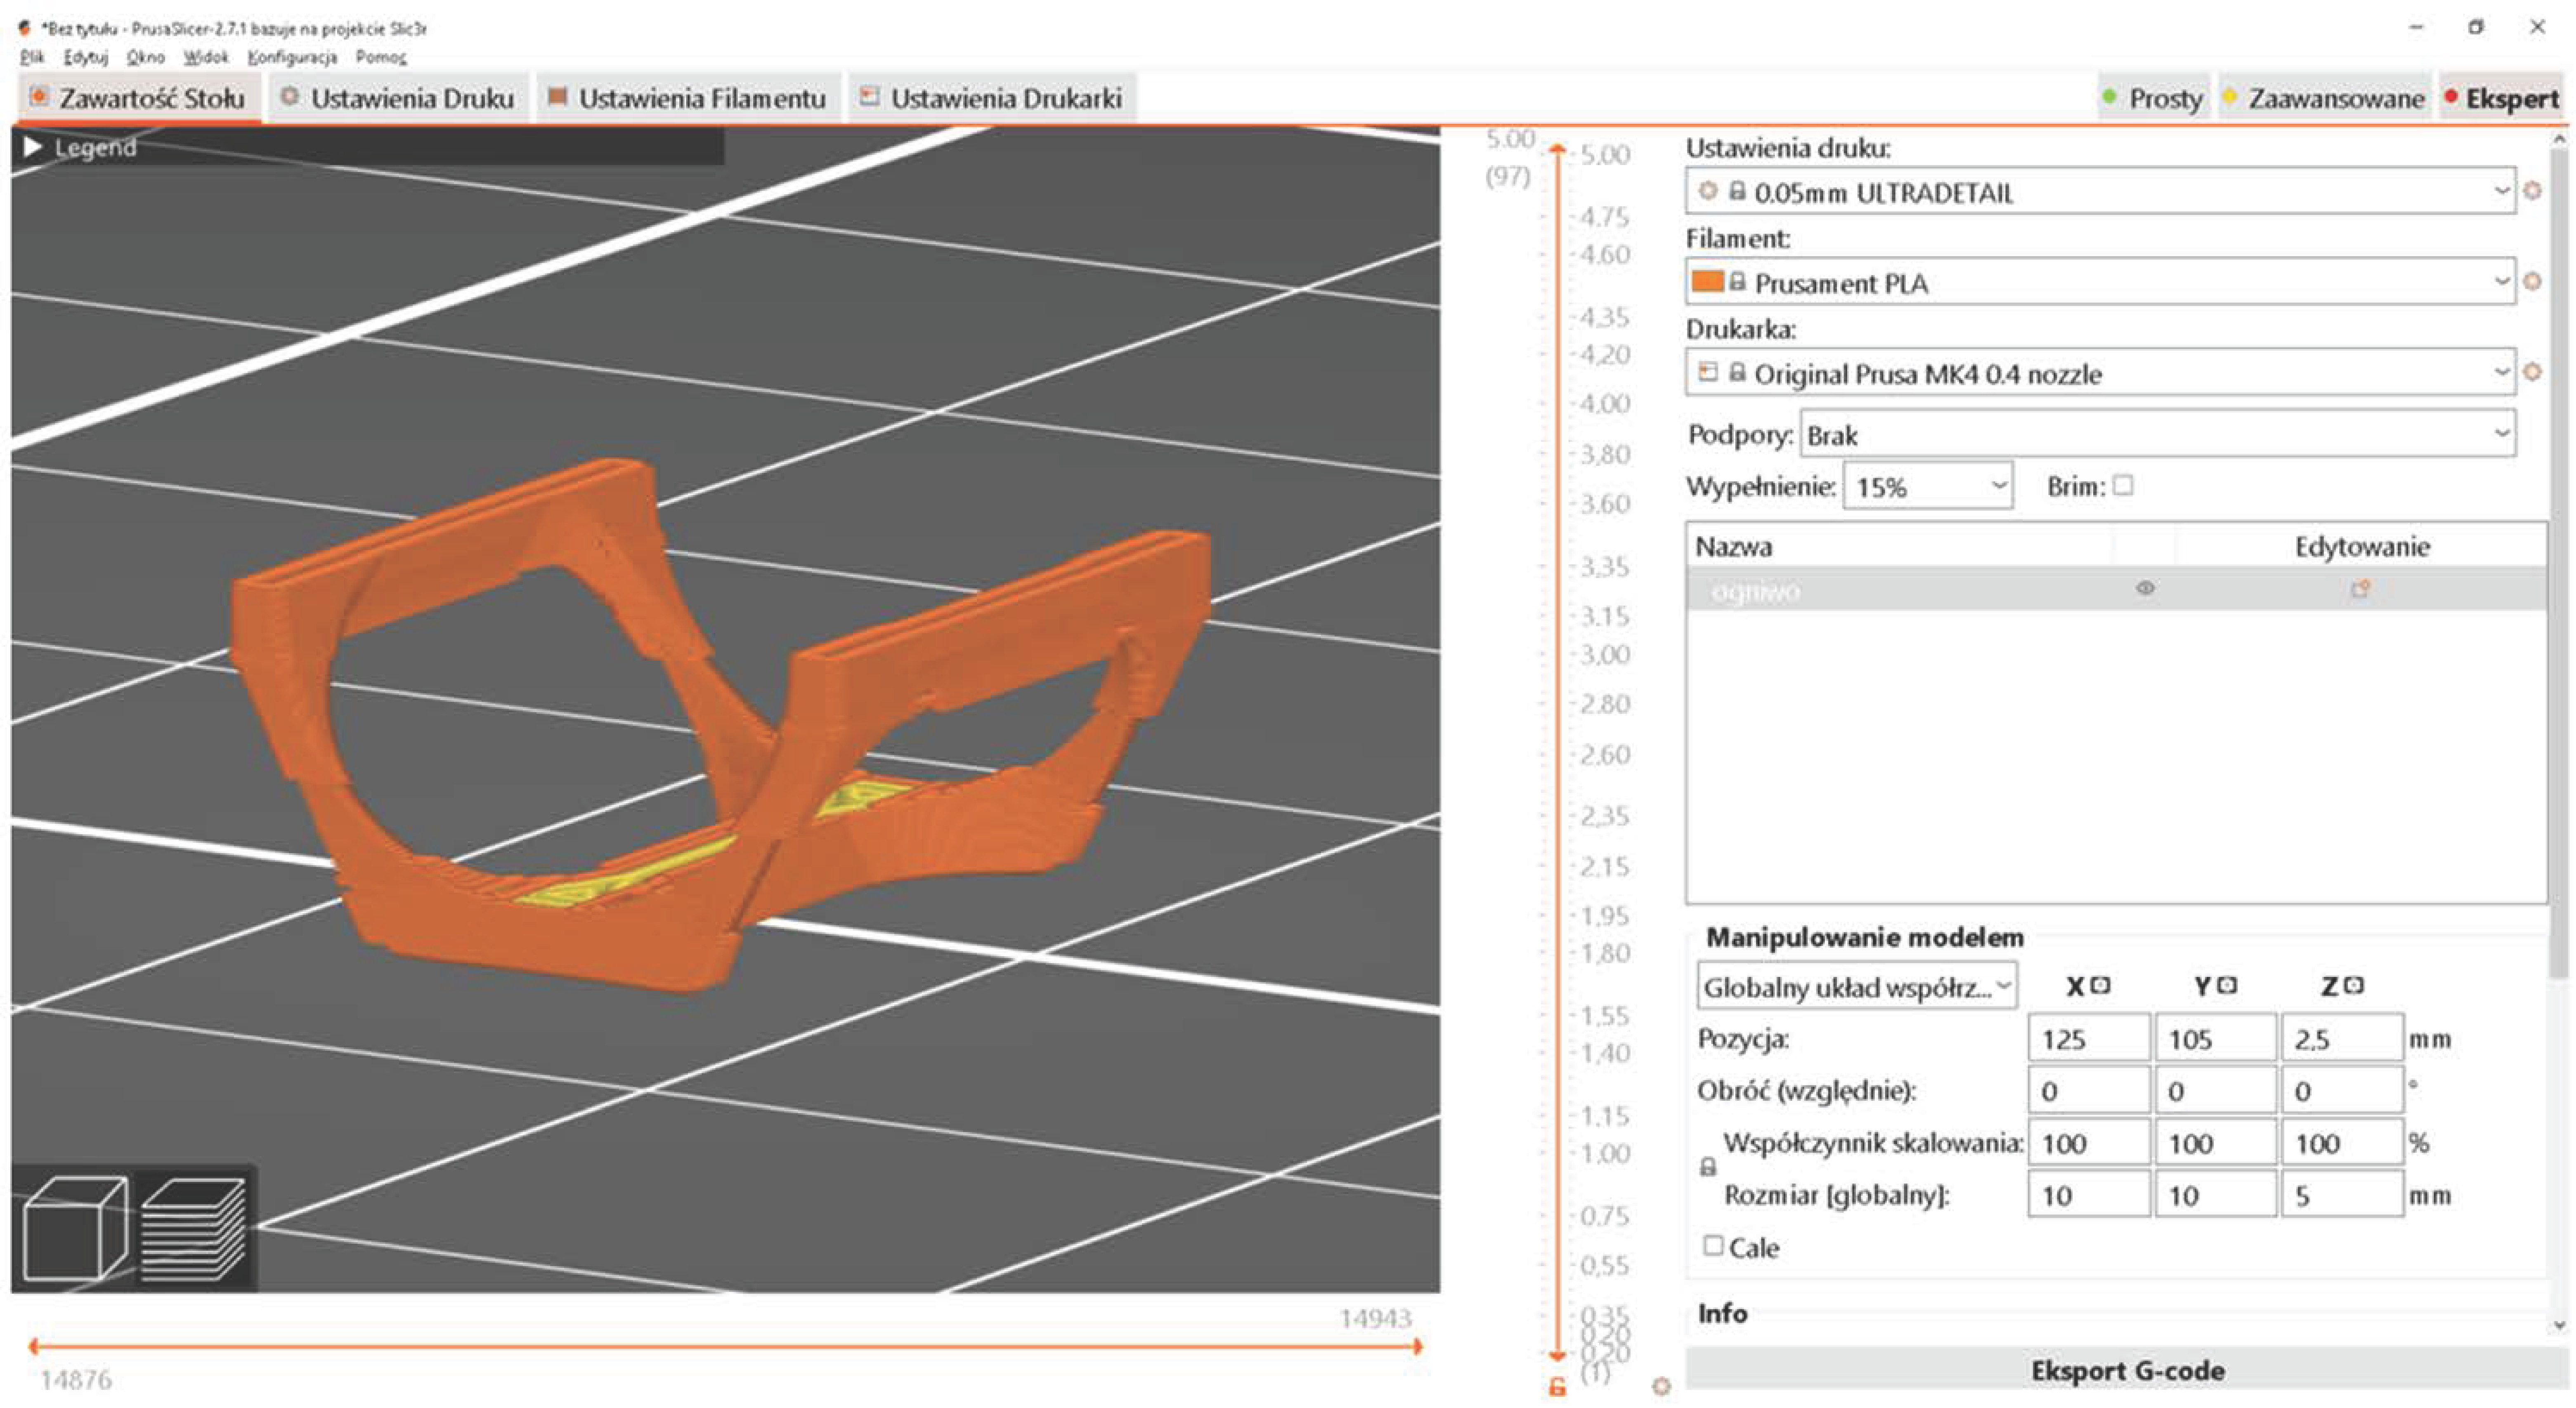Open the Edytuj menu
Image resolution: width=2576 pixels, height=1408 pixels.
pyautogui.click(x=86, y=57)
